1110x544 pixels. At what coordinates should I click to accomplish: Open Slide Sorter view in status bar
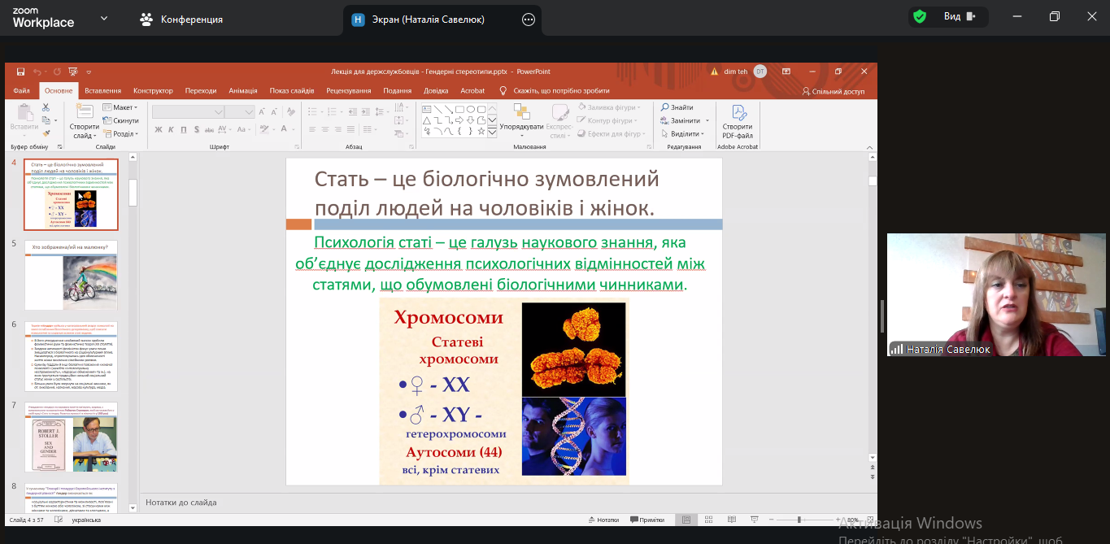coord(709,520)
